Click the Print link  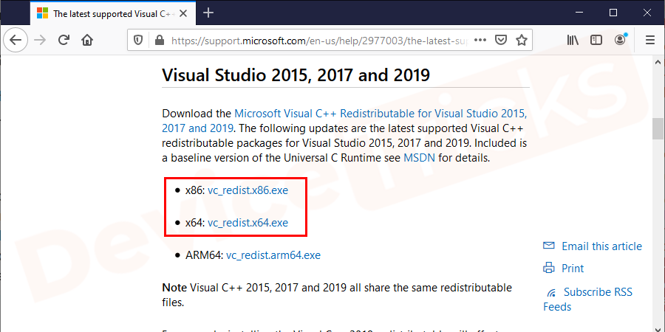573,268
